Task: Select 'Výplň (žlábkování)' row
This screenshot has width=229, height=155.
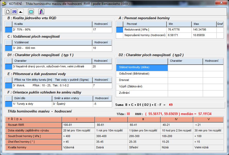Action: (142, 87)
